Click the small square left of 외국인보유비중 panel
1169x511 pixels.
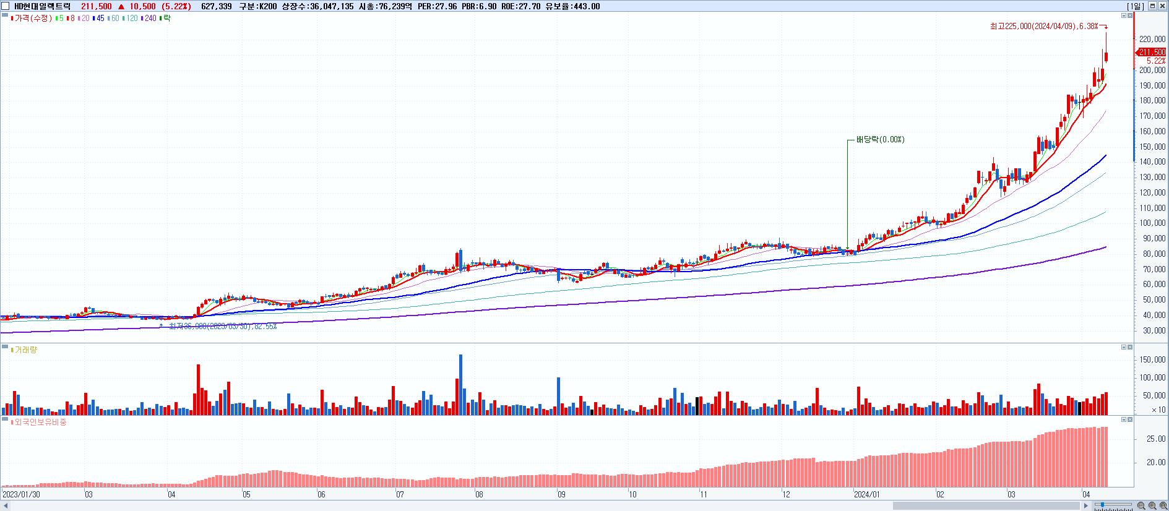[x=5, y=418]
